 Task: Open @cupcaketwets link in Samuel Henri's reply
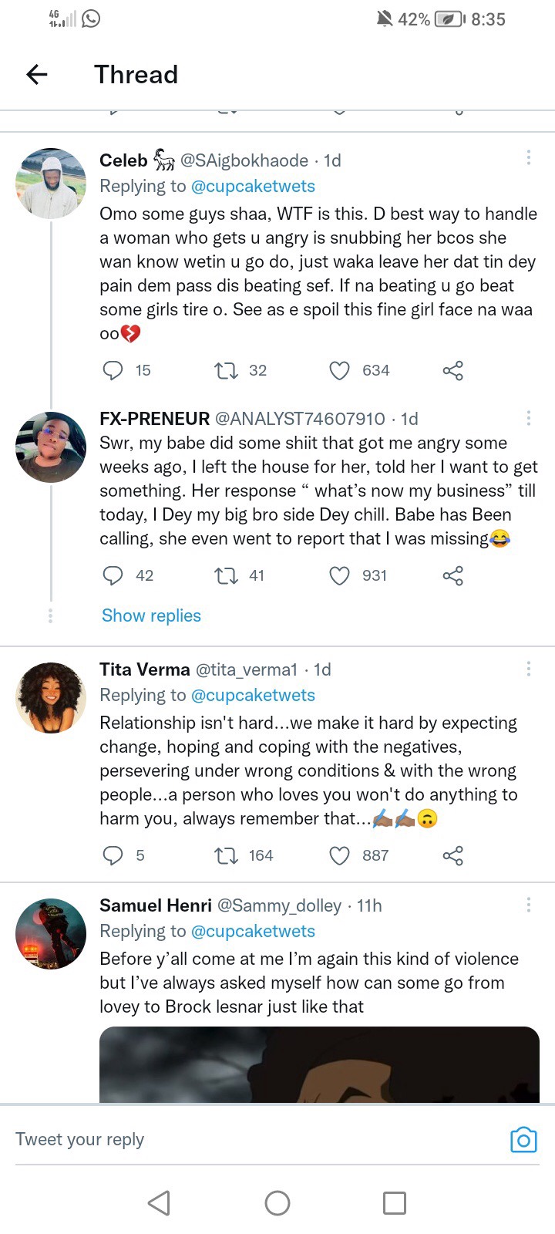pyautogui.click(x=253, y=931)
